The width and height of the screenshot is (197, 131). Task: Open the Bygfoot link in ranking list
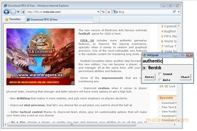(170, 31)
